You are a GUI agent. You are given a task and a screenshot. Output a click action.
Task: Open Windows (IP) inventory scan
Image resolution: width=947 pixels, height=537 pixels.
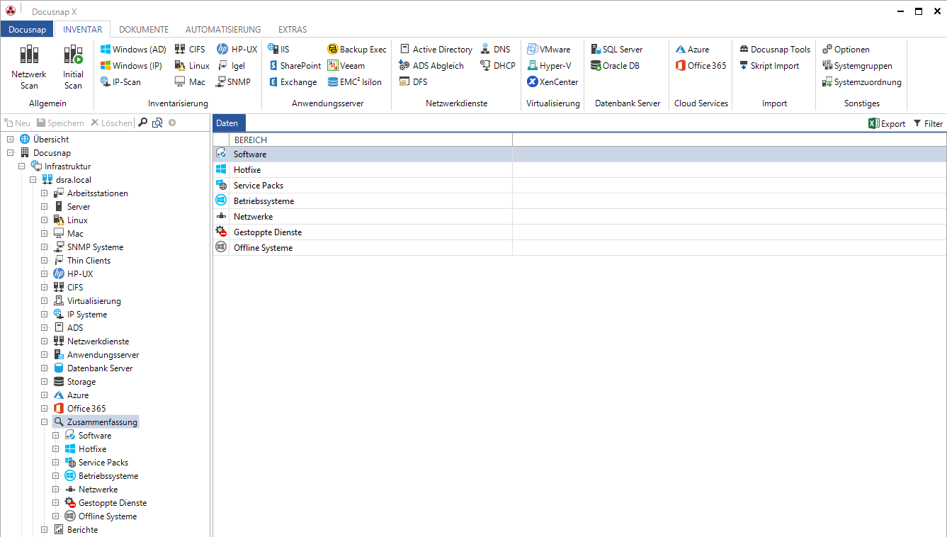tap(131, 66)
